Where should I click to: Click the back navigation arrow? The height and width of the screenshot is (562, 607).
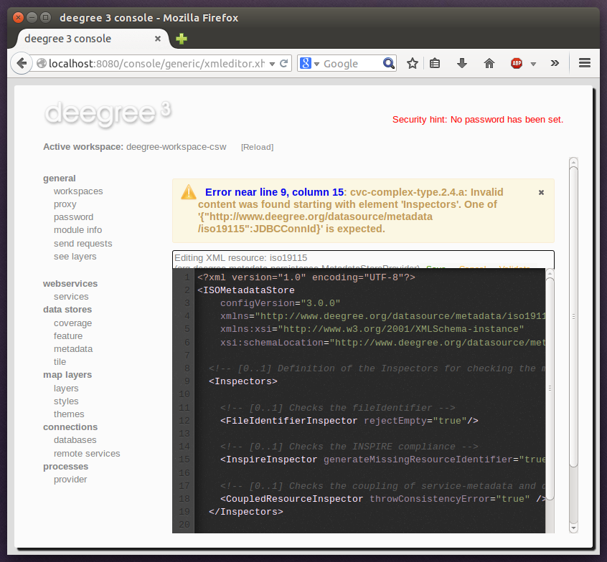(x=22, y=63)
